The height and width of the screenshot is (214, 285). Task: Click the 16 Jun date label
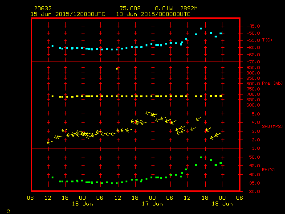[x=82, y=204]
